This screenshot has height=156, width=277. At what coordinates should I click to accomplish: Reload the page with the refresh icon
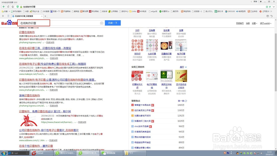click(x=8, y=7)
